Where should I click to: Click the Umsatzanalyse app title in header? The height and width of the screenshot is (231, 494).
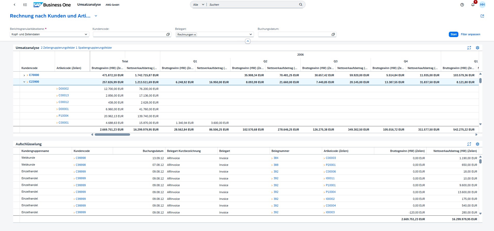point(89,5)
